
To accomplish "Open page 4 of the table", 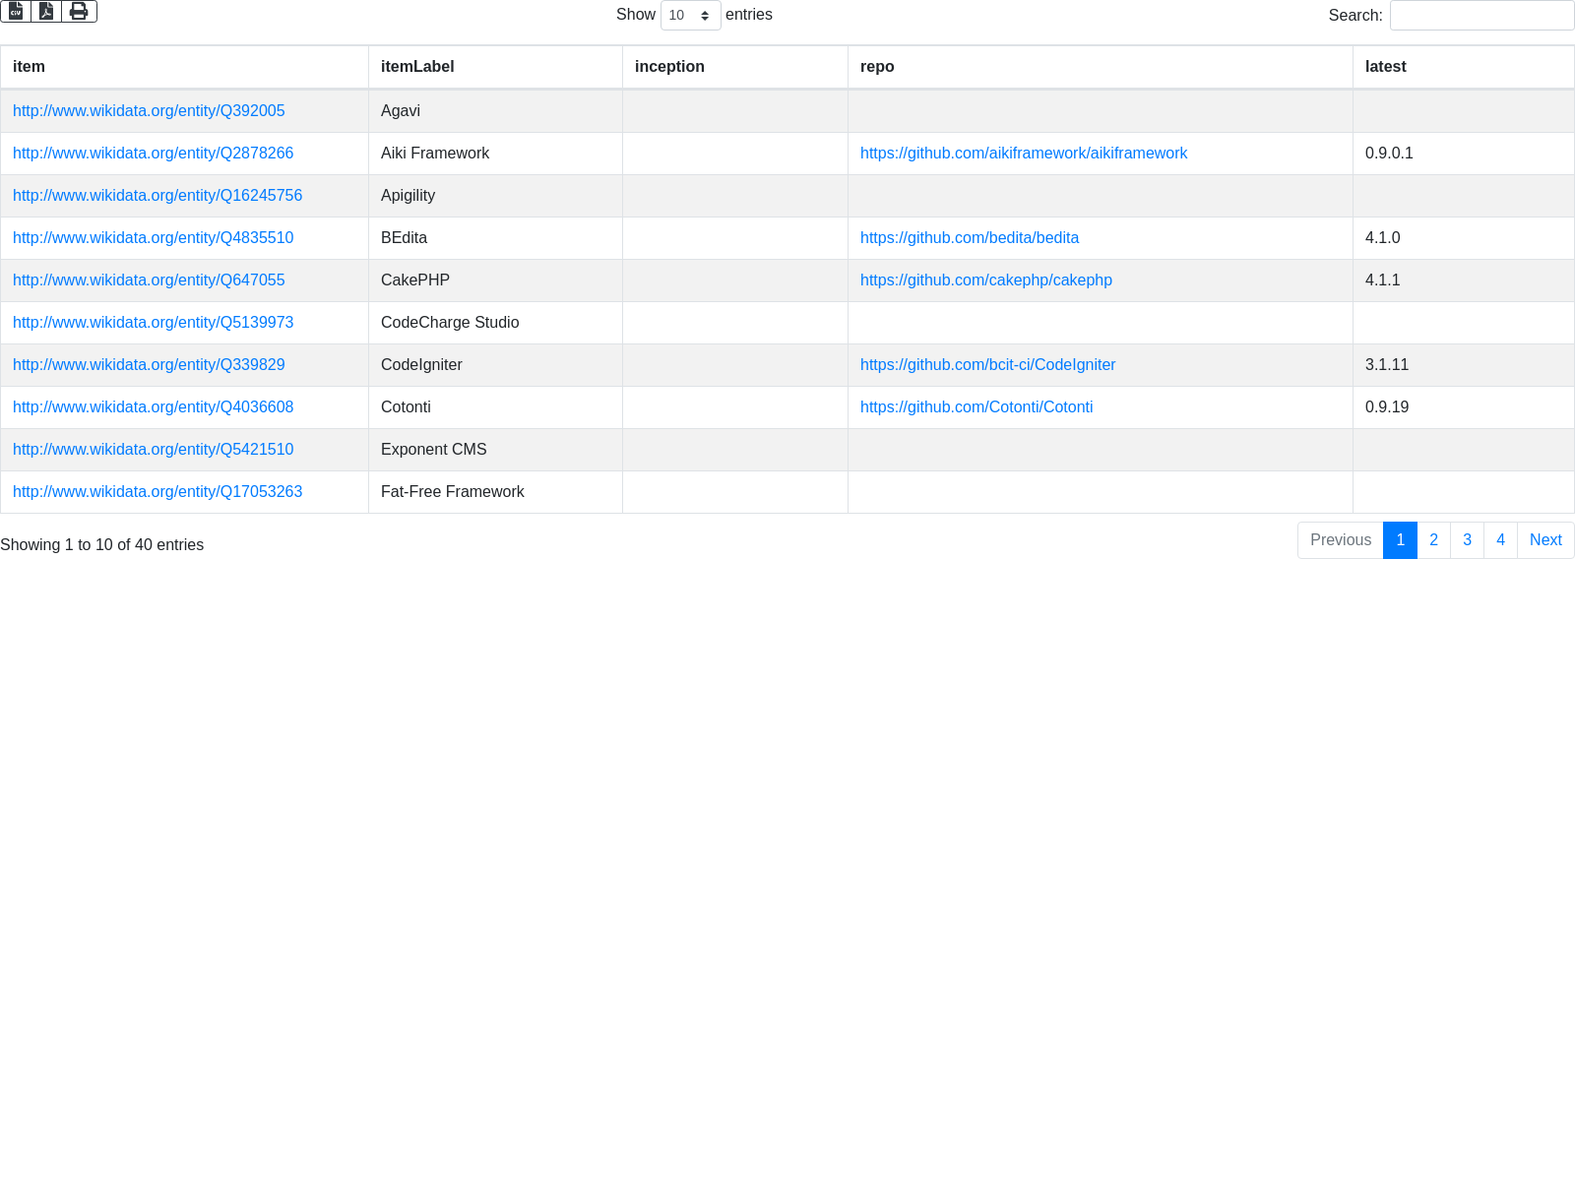I will point(1500,540).
